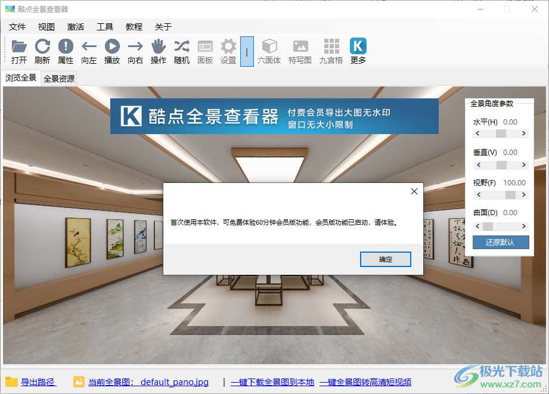Rotate view with 向左 arrow icon
This screenshot has height=394, width=549.
89,51
